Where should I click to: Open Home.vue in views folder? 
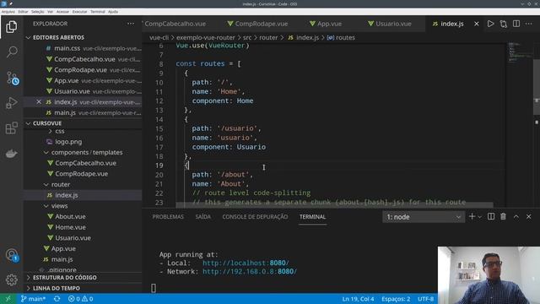point(70,227)
